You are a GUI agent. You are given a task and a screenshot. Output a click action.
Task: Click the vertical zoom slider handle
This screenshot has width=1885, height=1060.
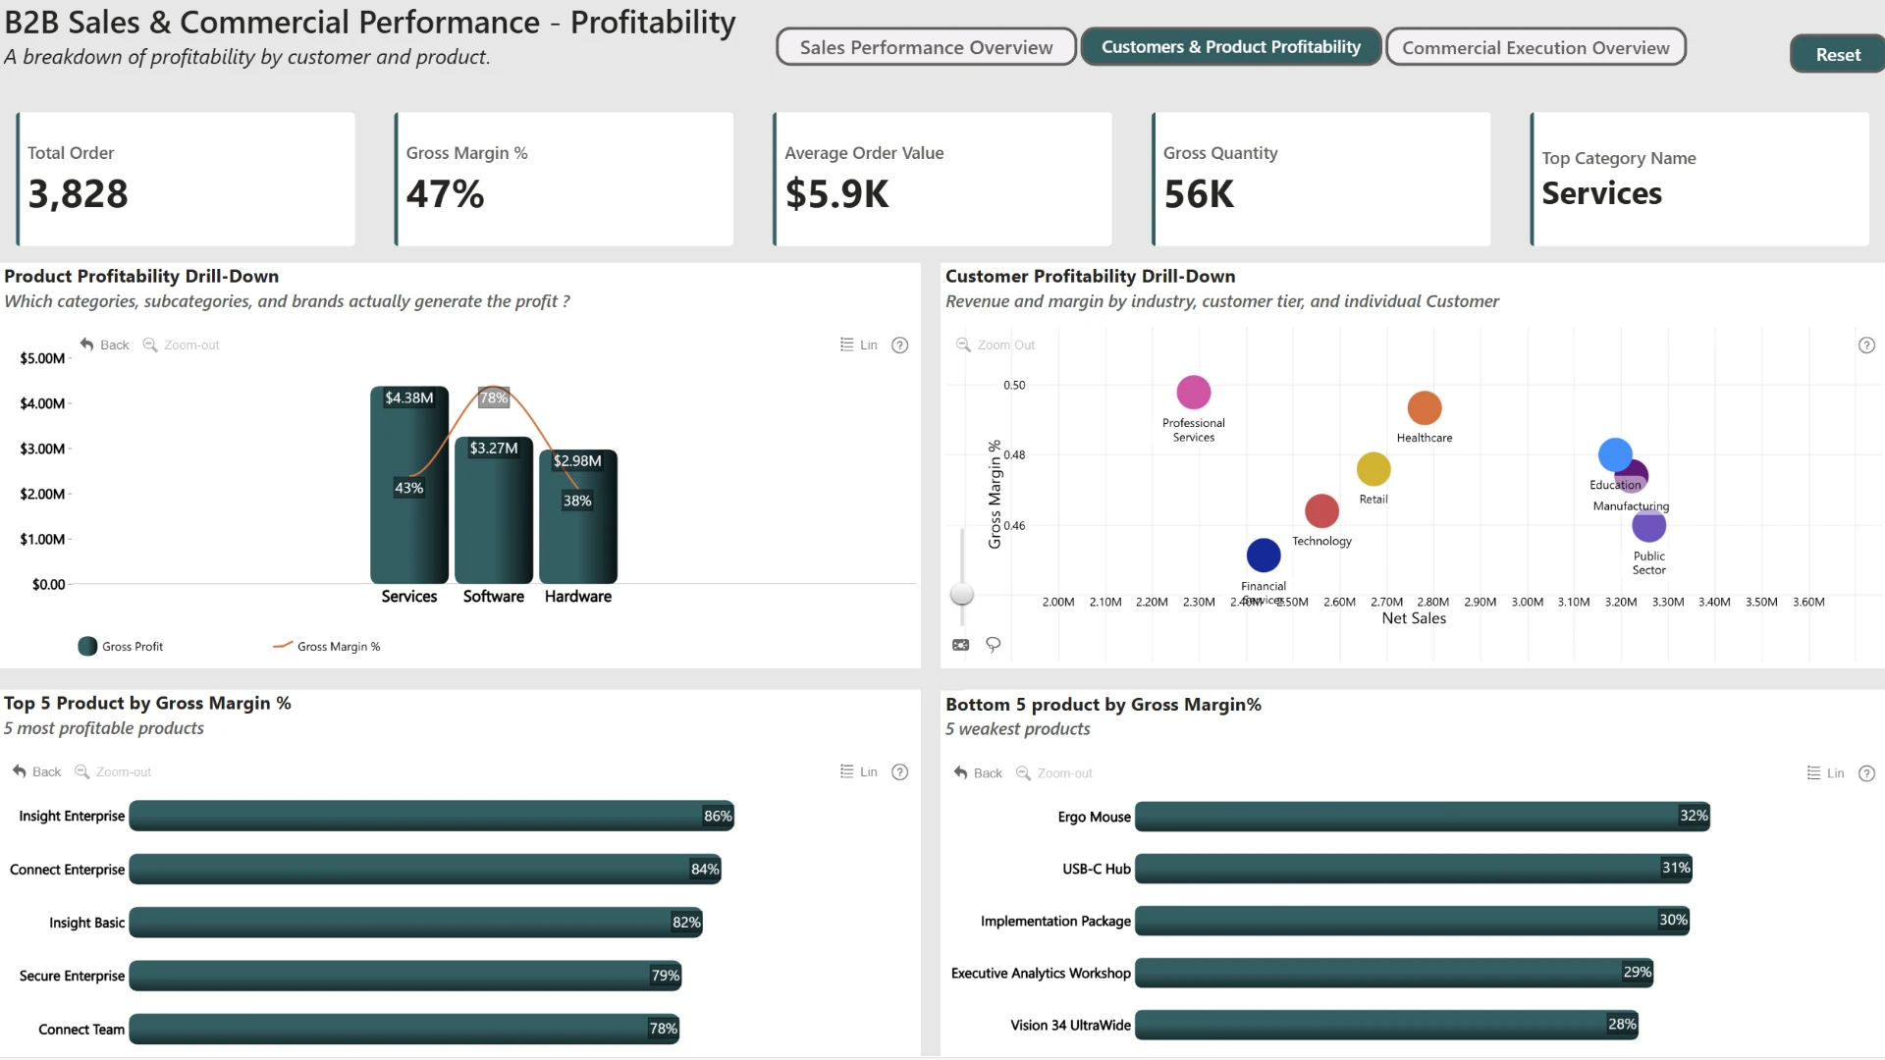(962, 594)
